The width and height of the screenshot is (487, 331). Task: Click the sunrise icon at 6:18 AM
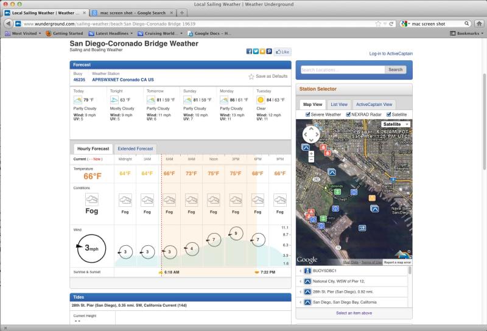161,273
